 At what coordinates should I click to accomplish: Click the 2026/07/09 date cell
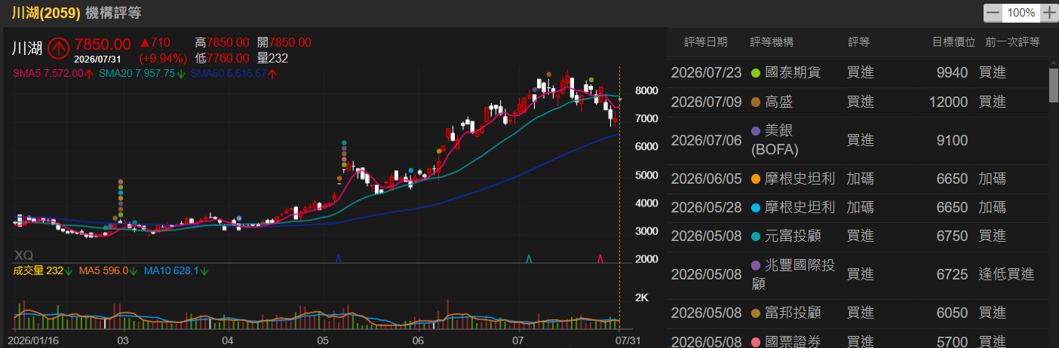pyautogui.click(x=706, y=102)
